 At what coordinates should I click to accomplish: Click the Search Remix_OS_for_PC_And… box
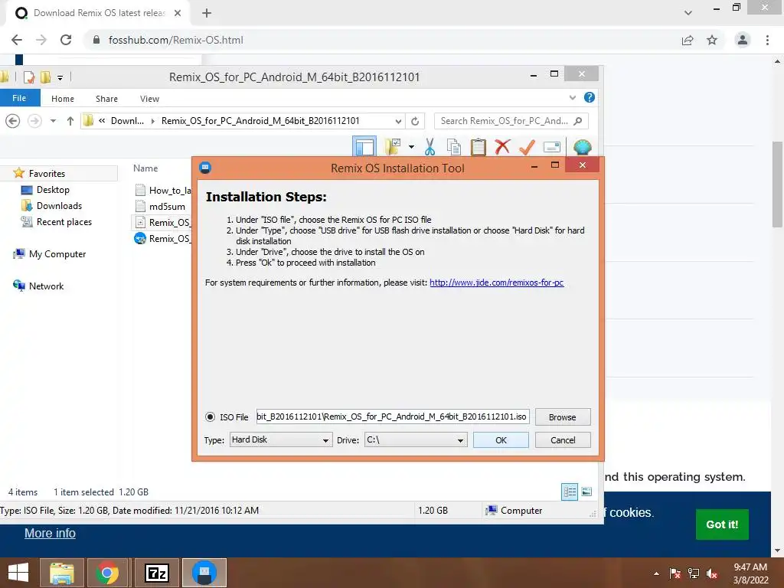tap(511, 121)
